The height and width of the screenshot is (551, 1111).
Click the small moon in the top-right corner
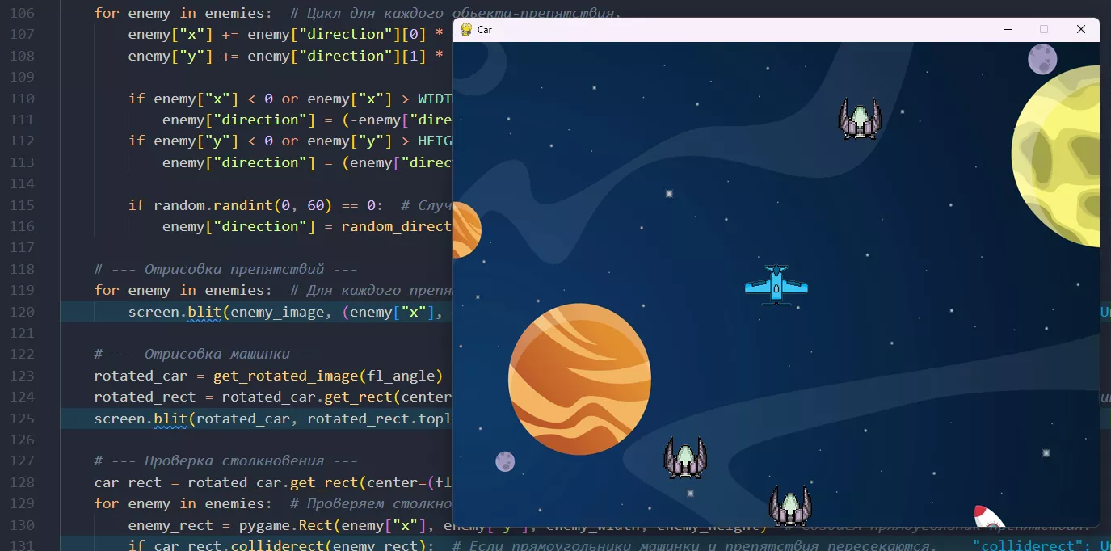click(x=1042, y=59)
